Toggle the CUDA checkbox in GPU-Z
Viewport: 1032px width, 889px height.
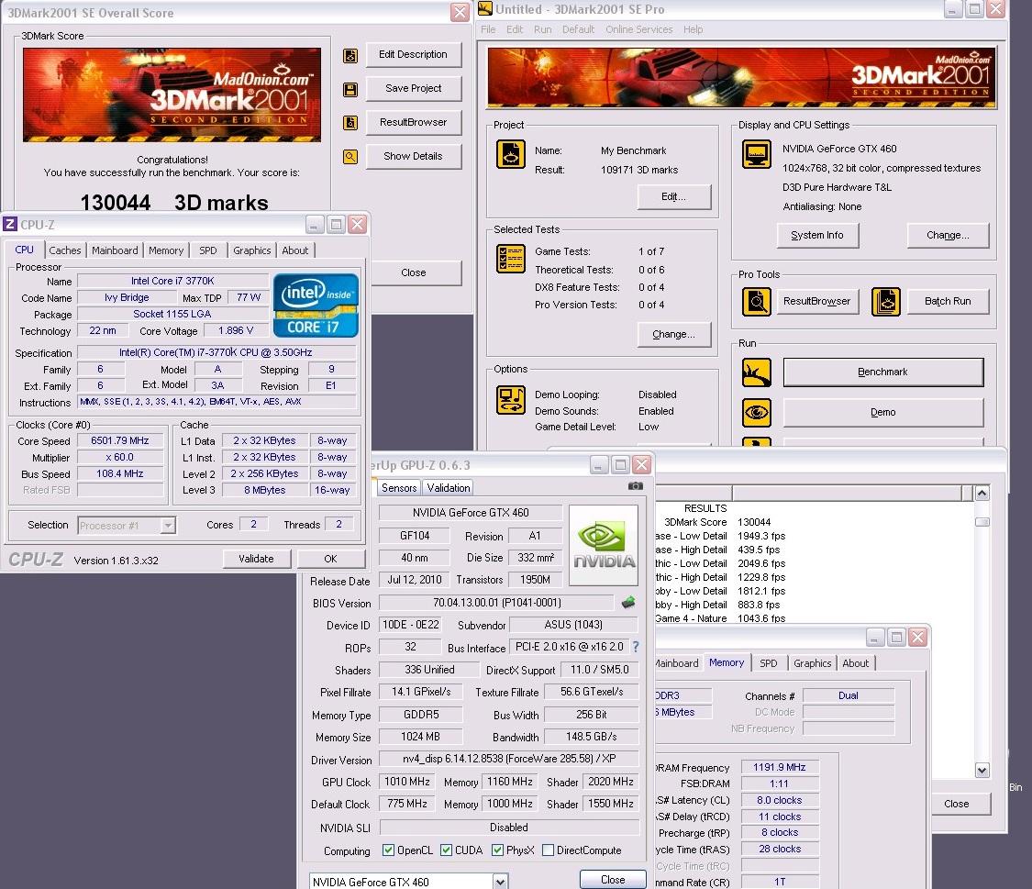click(446, 850)
